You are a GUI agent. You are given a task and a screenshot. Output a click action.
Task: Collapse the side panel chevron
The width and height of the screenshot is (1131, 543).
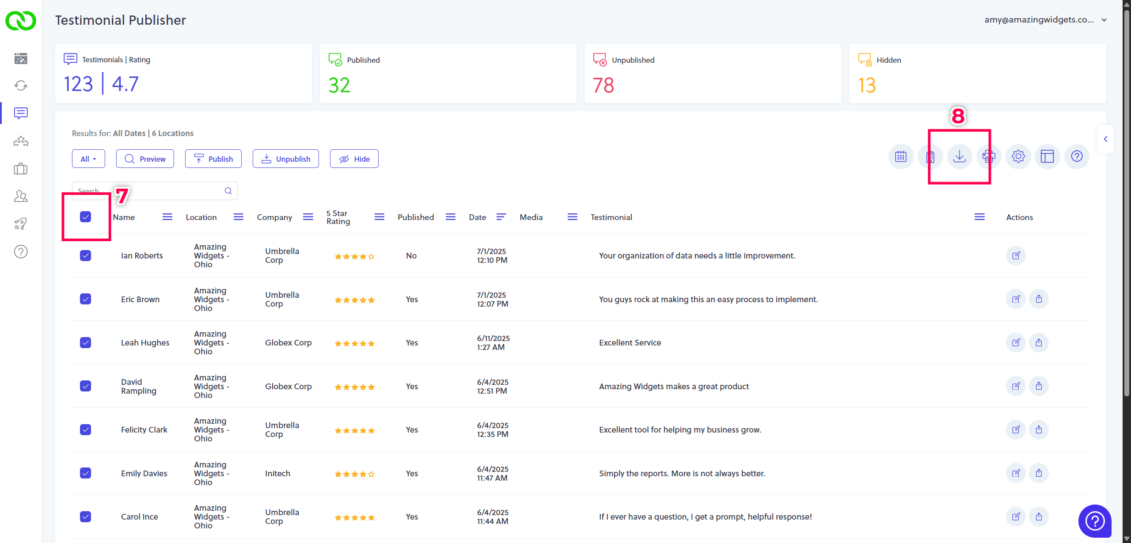tap(1105, 139)
